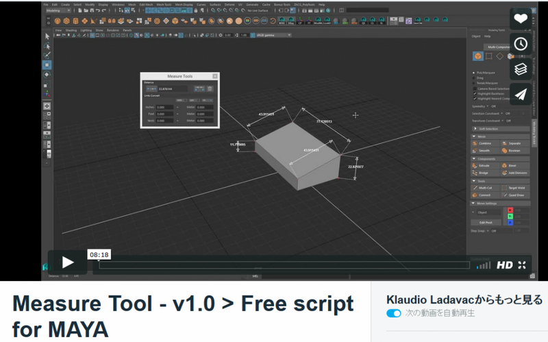Choose the Scale tool in Maya toolbox
548x342 pixels.
47,84
